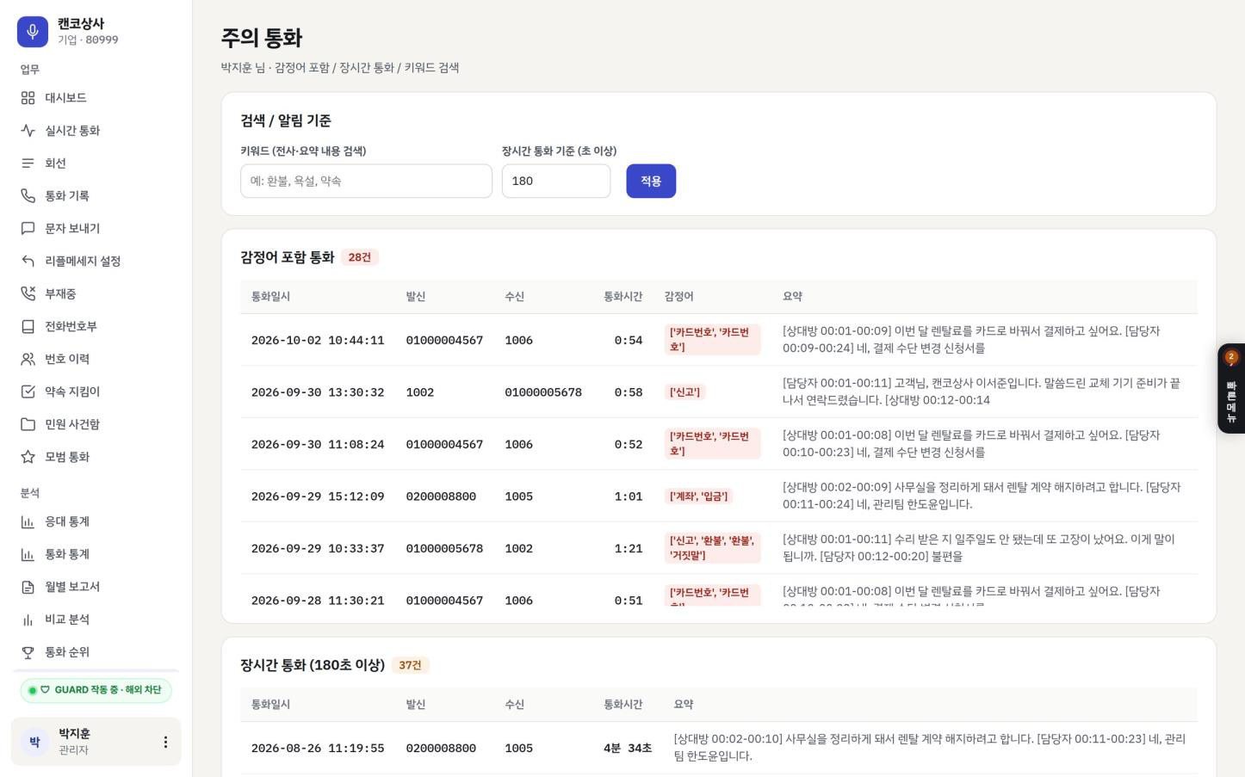Click the 4분 34초 call duration
This screenshot has width=1245, height=777.
click(x=628, y=749)
